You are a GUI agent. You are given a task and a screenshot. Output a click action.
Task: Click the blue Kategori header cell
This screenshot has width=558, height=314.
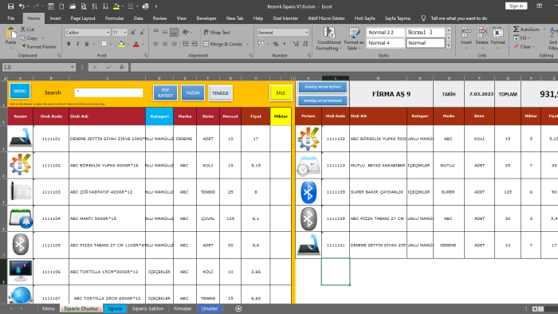[159, 116]
